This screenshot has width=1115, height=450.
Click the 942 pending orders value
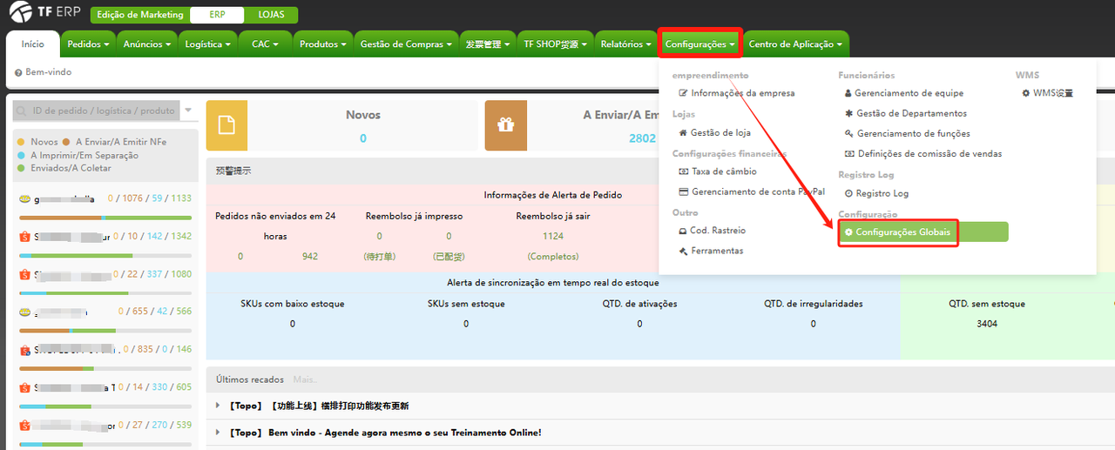[309, 257]
